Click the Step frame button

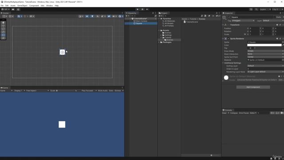(x=147, y=9)
